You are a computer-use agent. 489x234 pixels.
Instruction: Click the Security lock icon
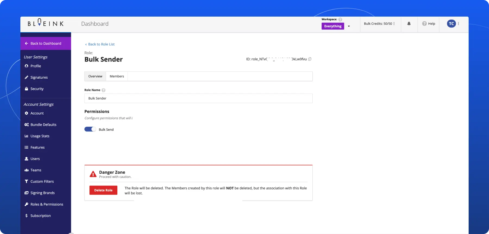pyautogui.click(x=26, y=89)
